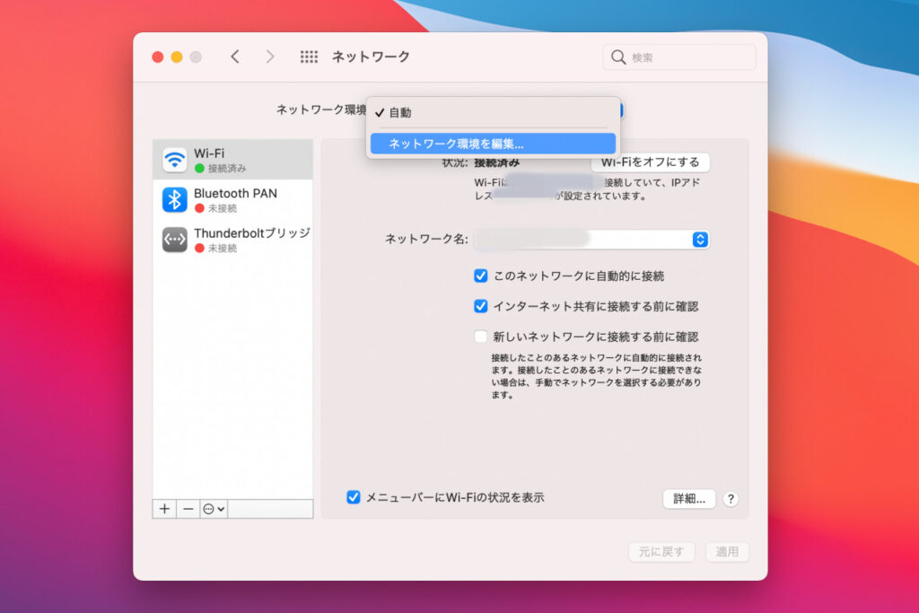
Task: Enable 新しいネットワークに接続する前に確認 checkbox
Action: point(481,337)
